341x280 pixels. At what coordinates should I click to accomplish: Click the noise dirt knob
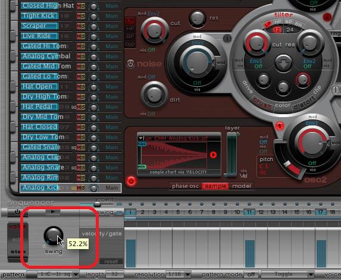coord(154,95)
